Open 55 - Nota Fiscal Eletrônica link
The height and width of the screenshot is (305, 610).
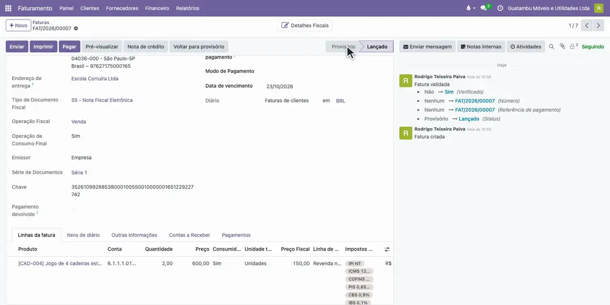click(x=102, y=100)
